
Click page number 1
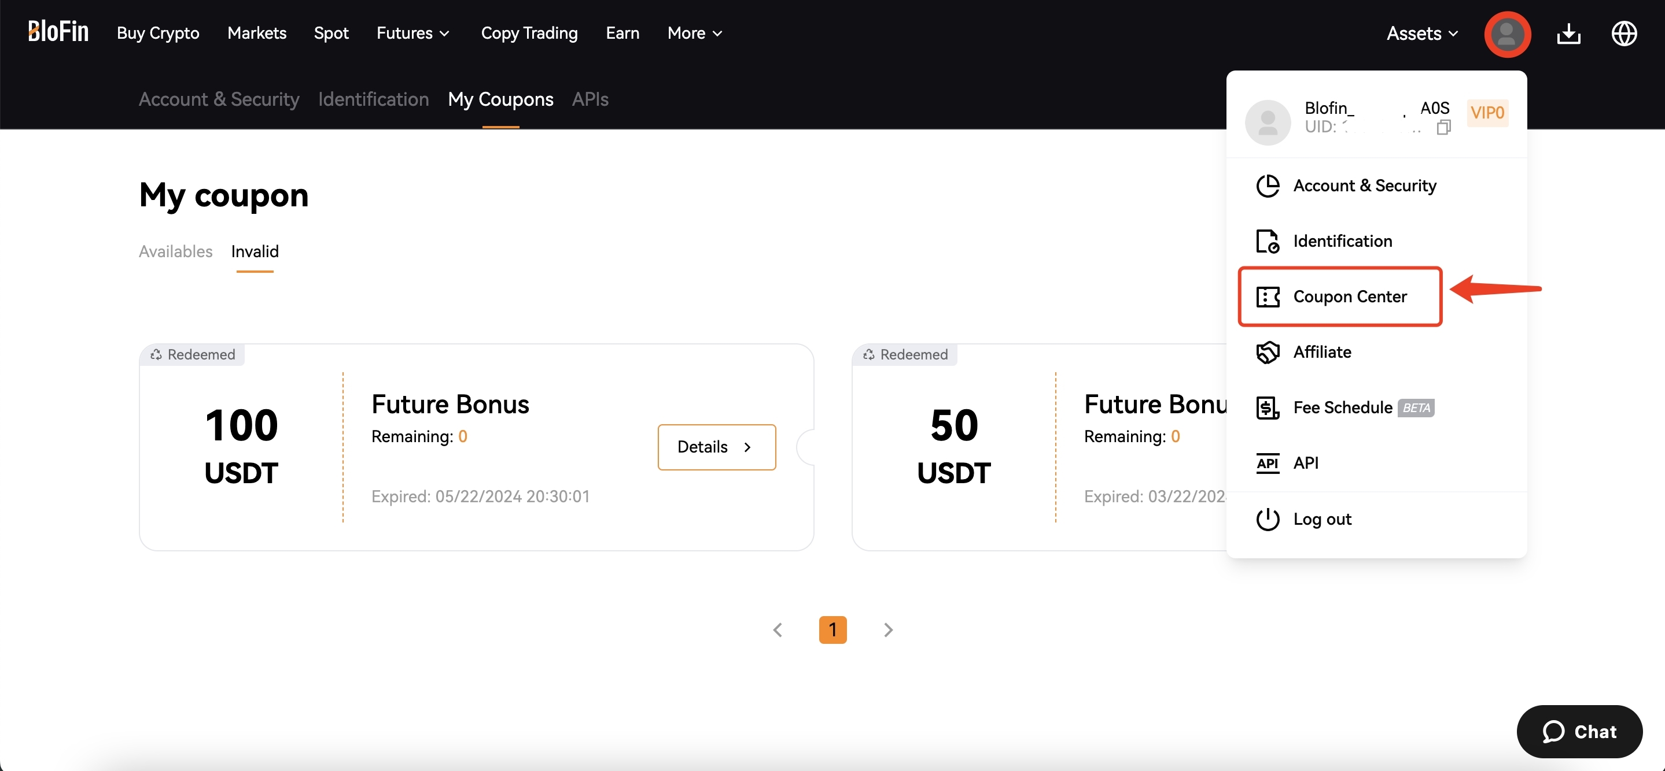[x=832, y=629]
